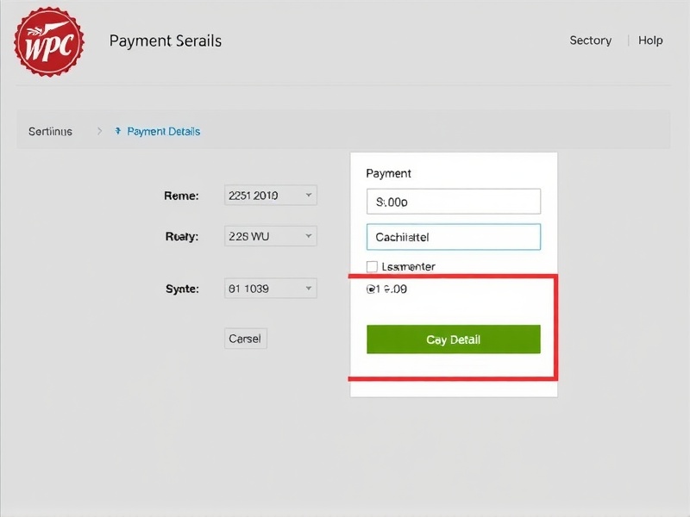The height and width of the screenshot is (517, 690).
Task: Navigate to the Sertiinus breadcrumb
Action: click(50, 132)
